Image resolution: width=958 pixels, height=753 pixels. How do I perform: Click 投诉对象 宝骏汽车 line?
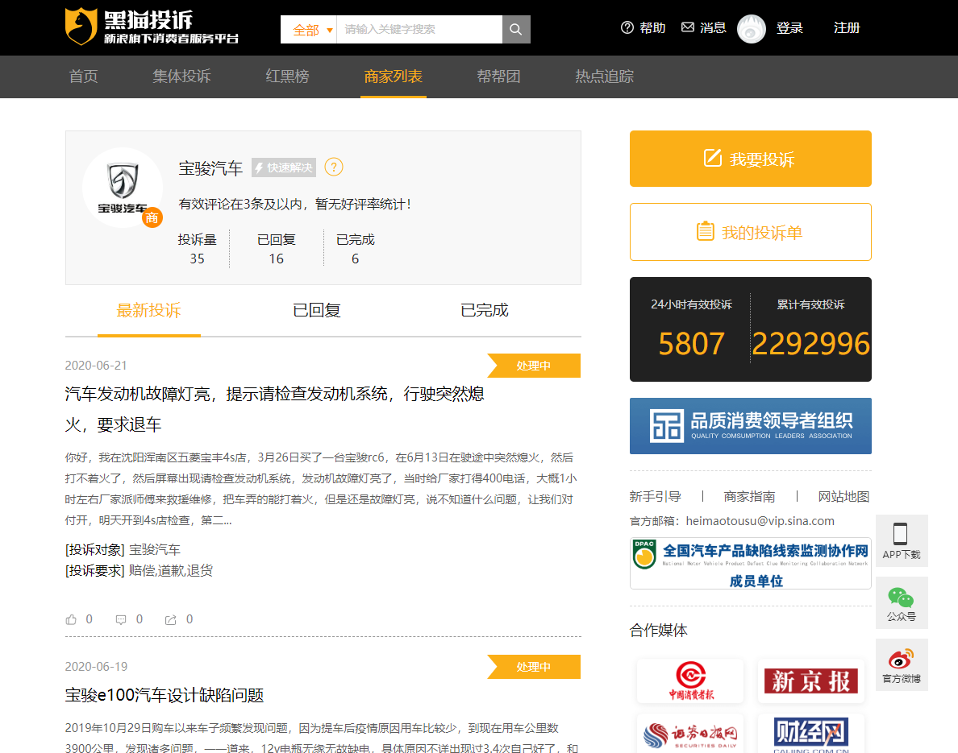point(123,550)
